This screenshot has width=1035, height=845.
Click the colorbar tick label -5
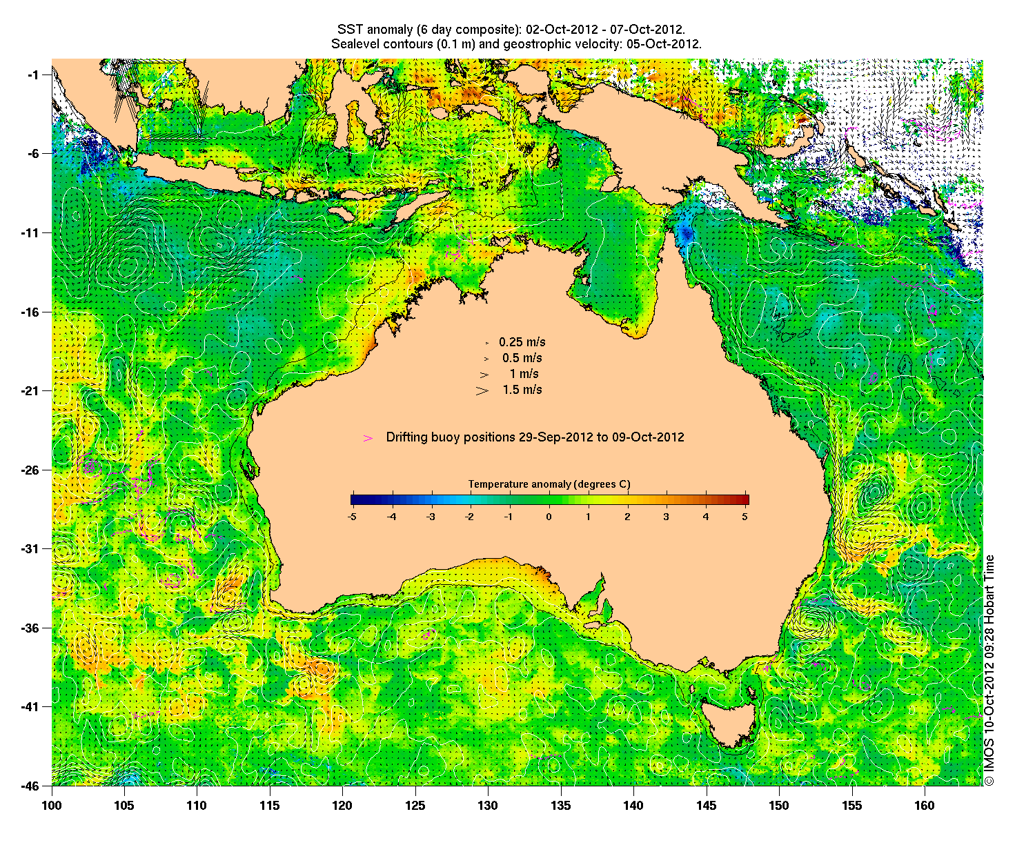pyautogui.click(x=351, y=517)
